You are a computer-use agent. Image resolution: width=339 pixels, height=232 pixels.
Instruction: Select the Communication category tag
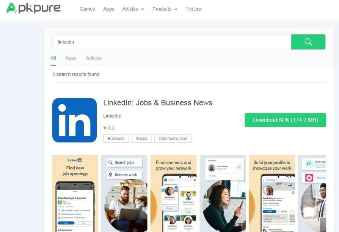coord(173,139)
